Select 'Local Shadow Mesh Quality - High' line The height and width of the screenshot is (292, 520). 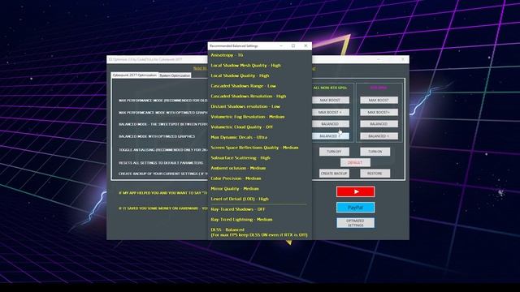(x=245, y=65)
